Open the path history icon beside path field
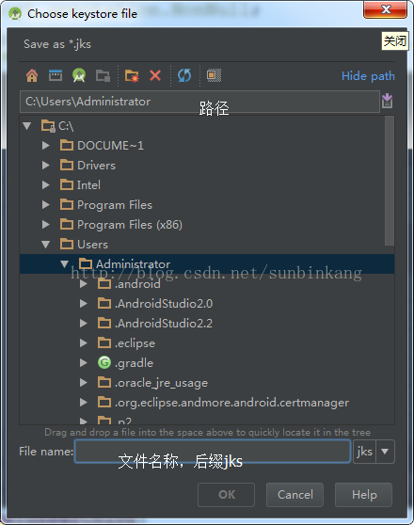414x525 pixels. pyautogui.click(x=388, y=101)
